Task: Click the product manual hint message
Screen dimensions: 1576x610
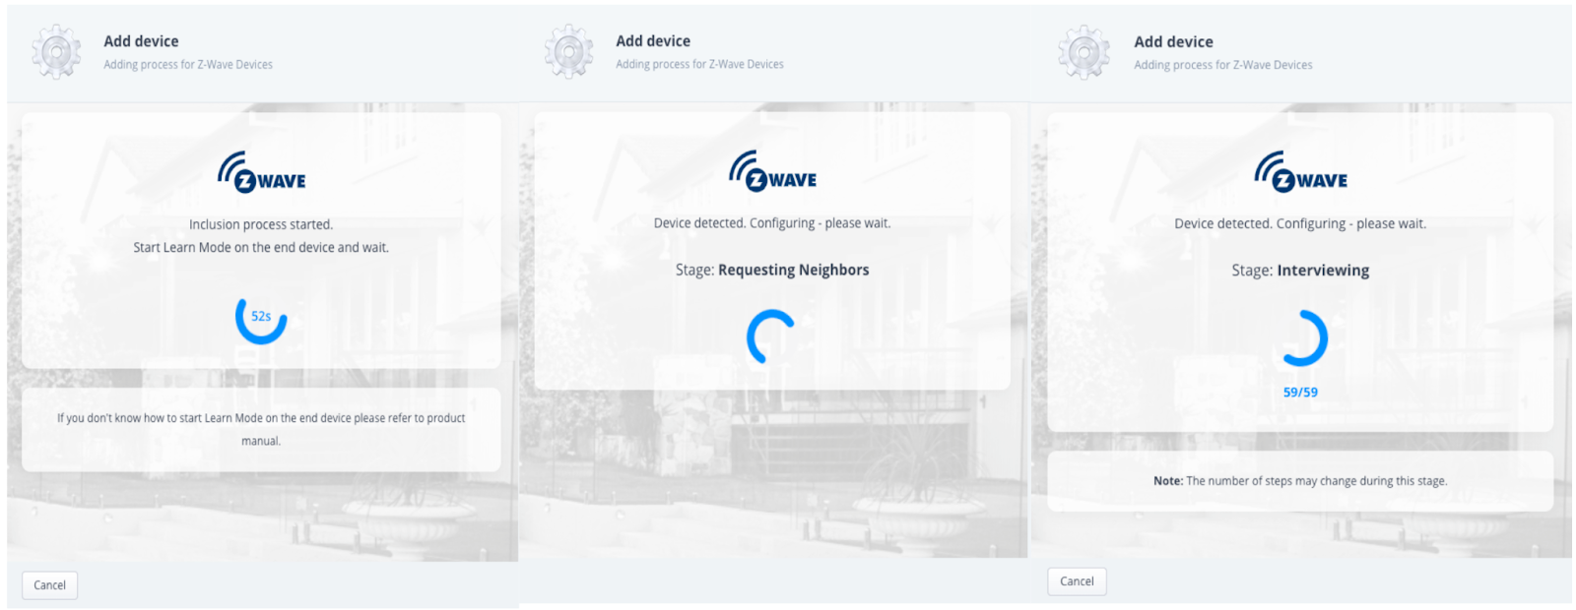Action: click(261, 429)
